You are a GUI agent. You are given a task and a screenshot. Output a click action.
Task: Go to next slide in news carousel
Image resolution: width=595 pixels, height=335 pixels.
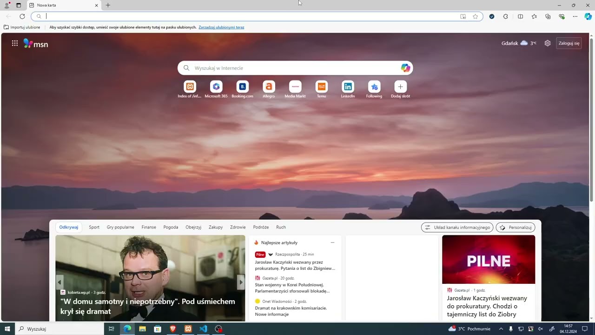click(x=241, y=282)
